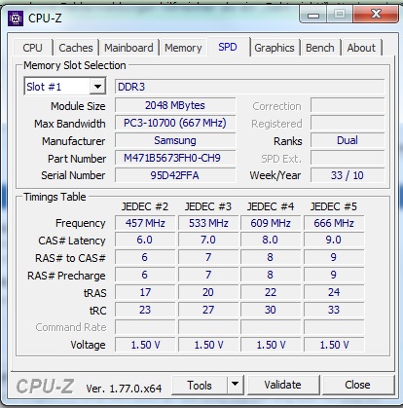Click the Tools button
This screenshot has height=408, width=403.
(x=200, y=386)
